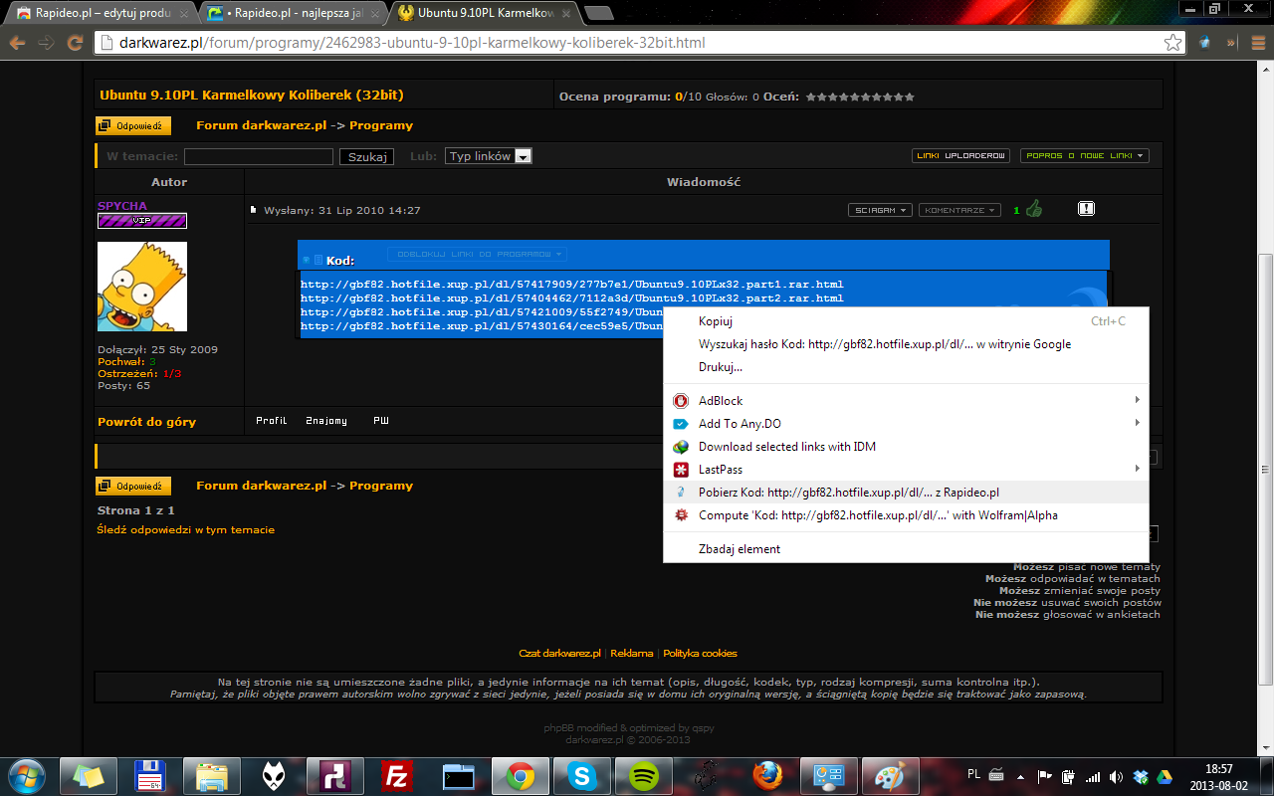
Task: Open FileZilla from the taskbar
Action: [x=397, y=775]
